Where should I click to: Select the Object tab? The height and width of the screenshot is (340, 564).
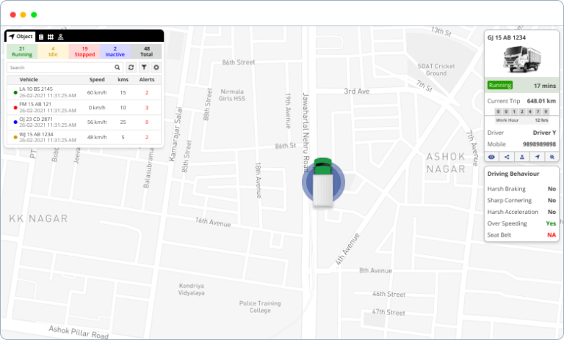21,37
